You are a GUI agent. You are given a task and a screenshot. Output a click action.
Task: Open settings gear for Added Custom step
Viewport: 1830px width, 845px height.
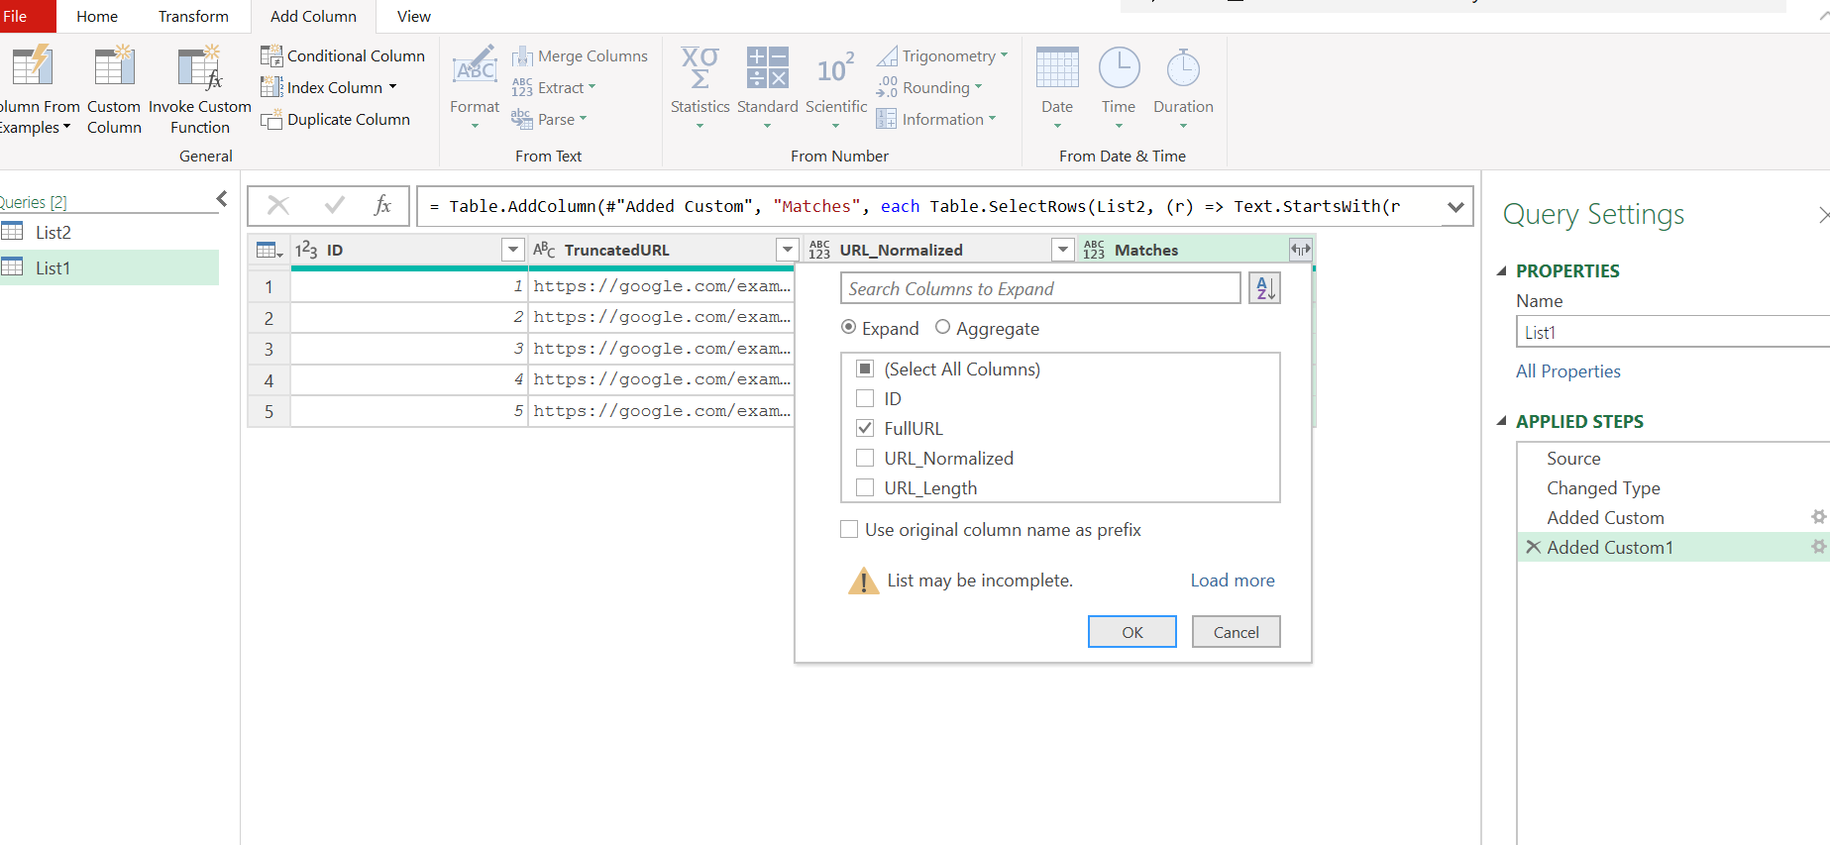1818,517
